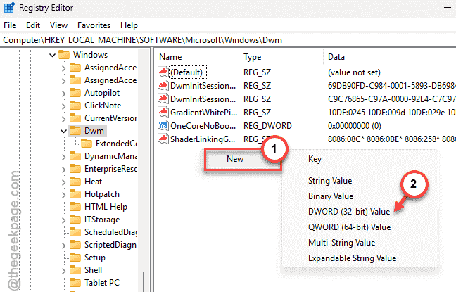This screenshot has height=292, width=456.
Task: Expand the Shell key
Action: [x=64, y=270]
